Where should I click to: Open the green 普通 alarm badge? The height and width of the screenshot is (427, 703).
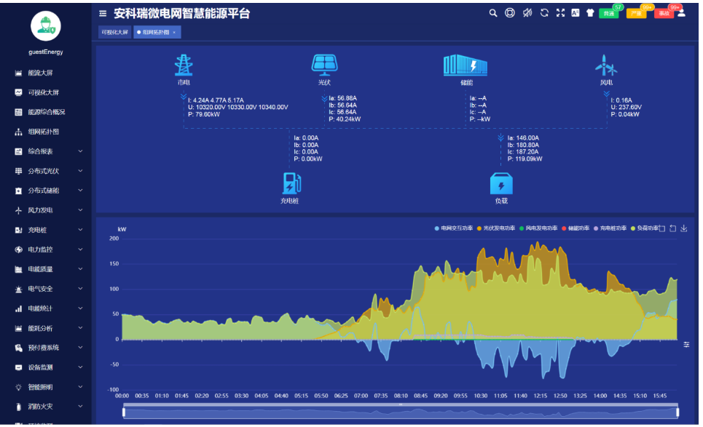tap(609, 13)
